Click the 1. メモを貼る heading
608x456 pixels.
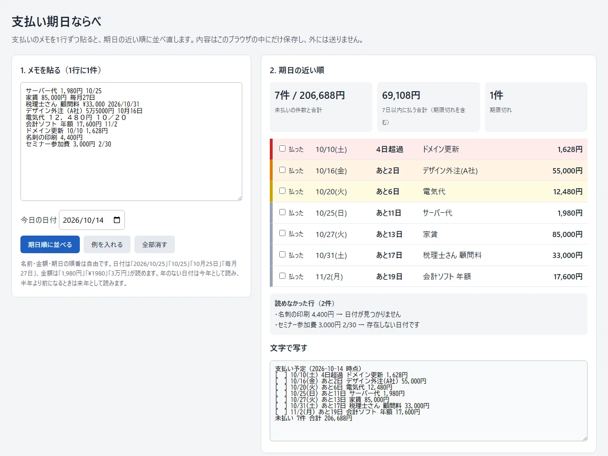61,70
